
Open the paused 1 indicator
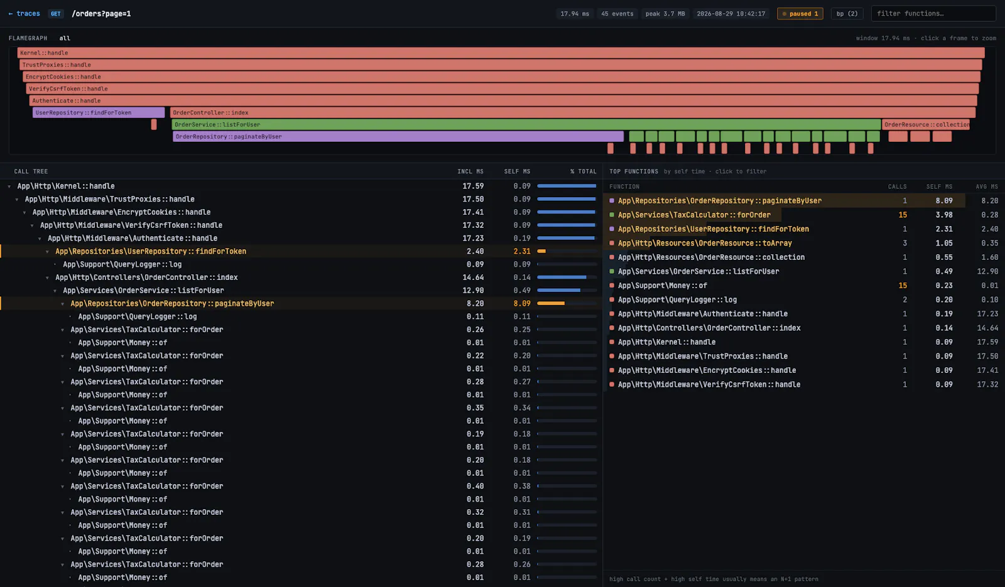[x=800, y=14]
